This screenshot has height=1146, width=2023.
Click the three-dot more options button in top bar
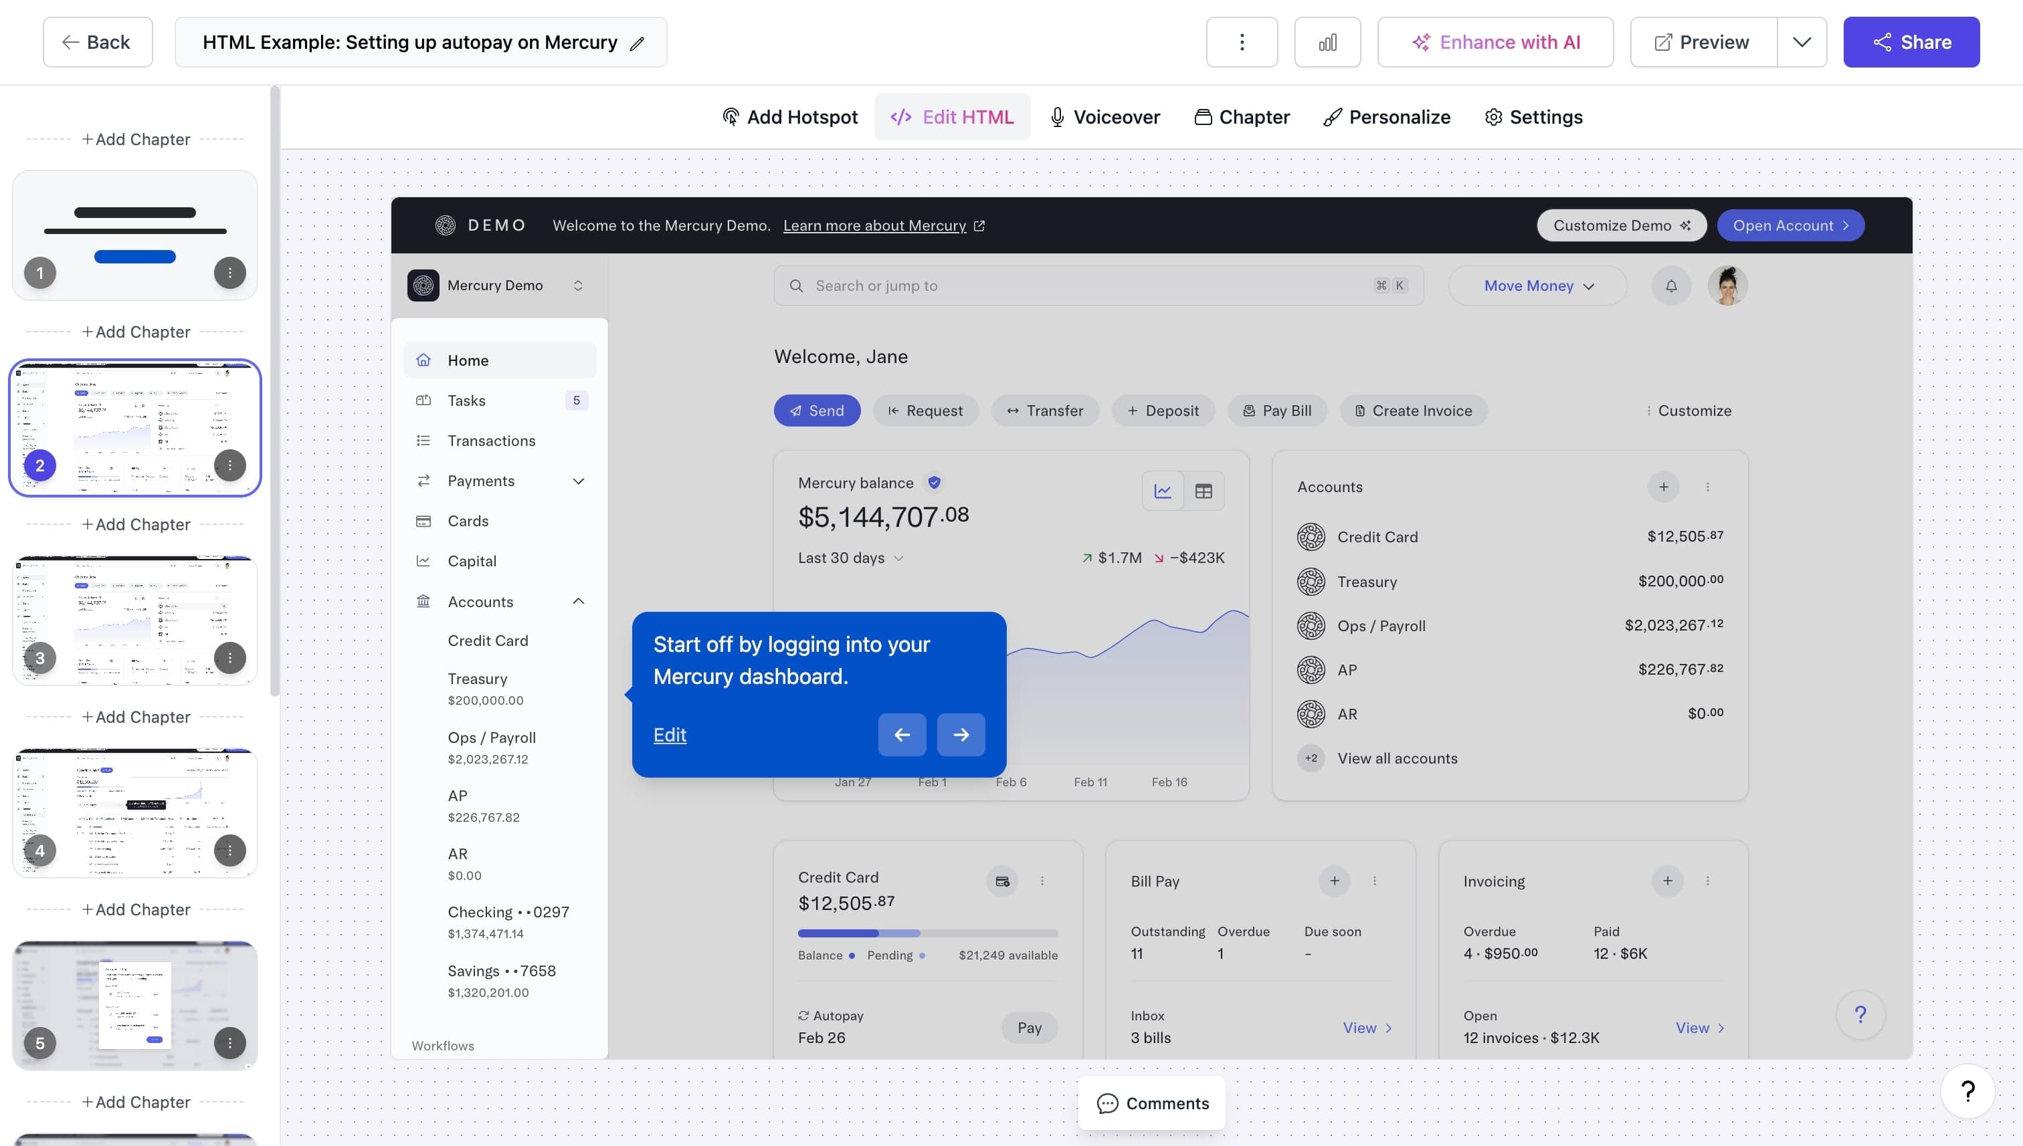point(1241,43)
